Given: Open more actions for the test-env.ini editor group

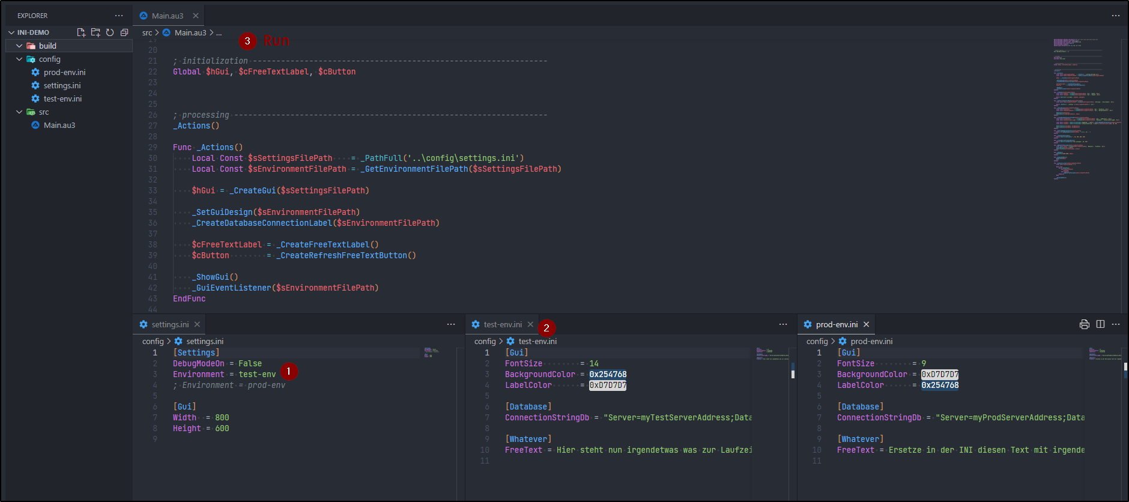Looking at the screenshot, I should pyautogui.click(x=783, y=324).
